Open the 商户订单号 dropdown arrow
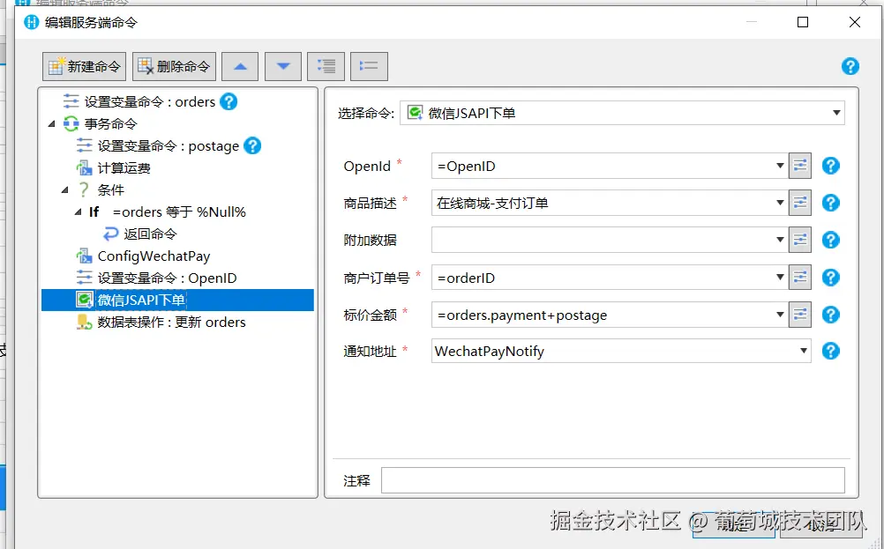884x549 pixels. [780, 277]
